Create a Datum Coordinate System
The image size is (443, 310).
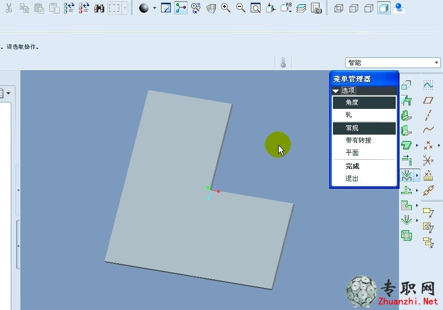click(428, 160)
